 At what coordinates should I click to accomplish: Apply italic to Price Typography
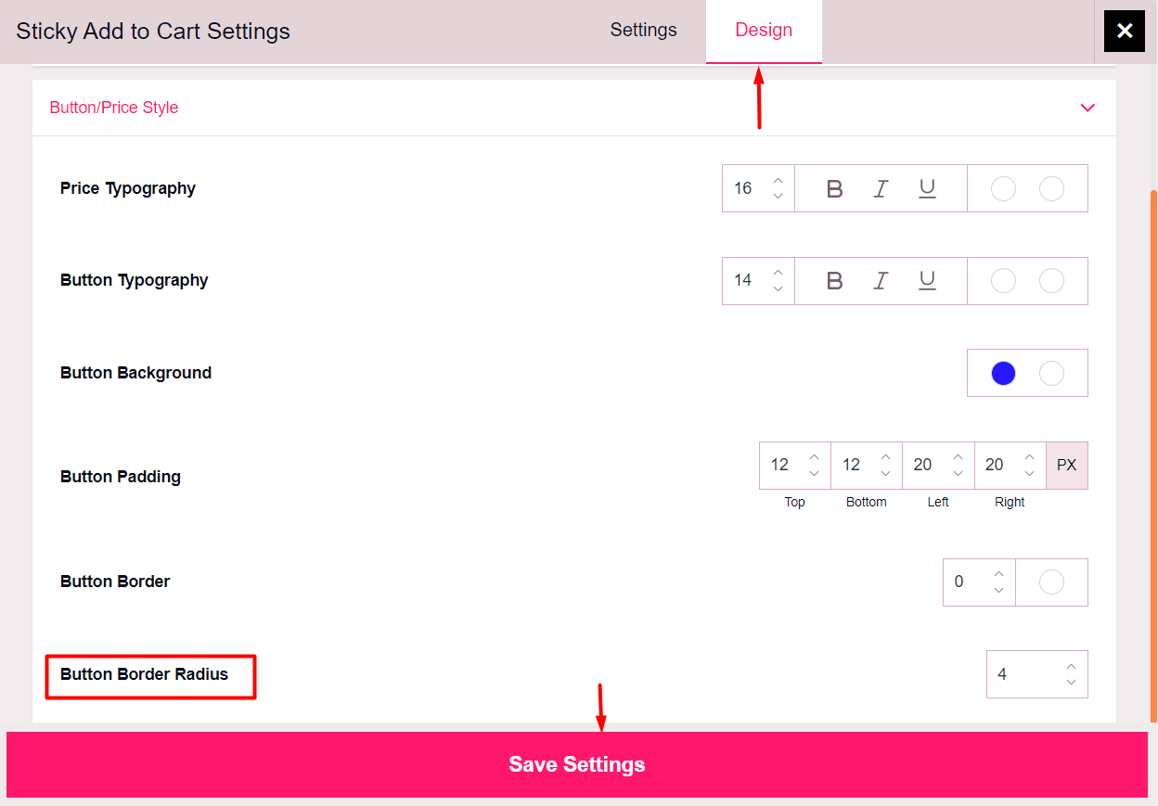coord(880,188)
